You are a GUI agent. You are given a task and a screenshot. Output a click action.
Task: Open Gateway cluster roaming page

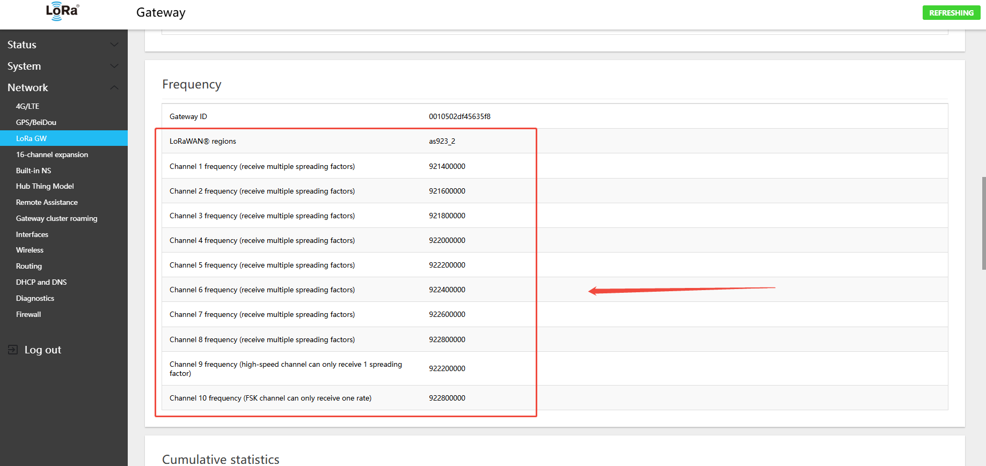[x=56, y=218]
